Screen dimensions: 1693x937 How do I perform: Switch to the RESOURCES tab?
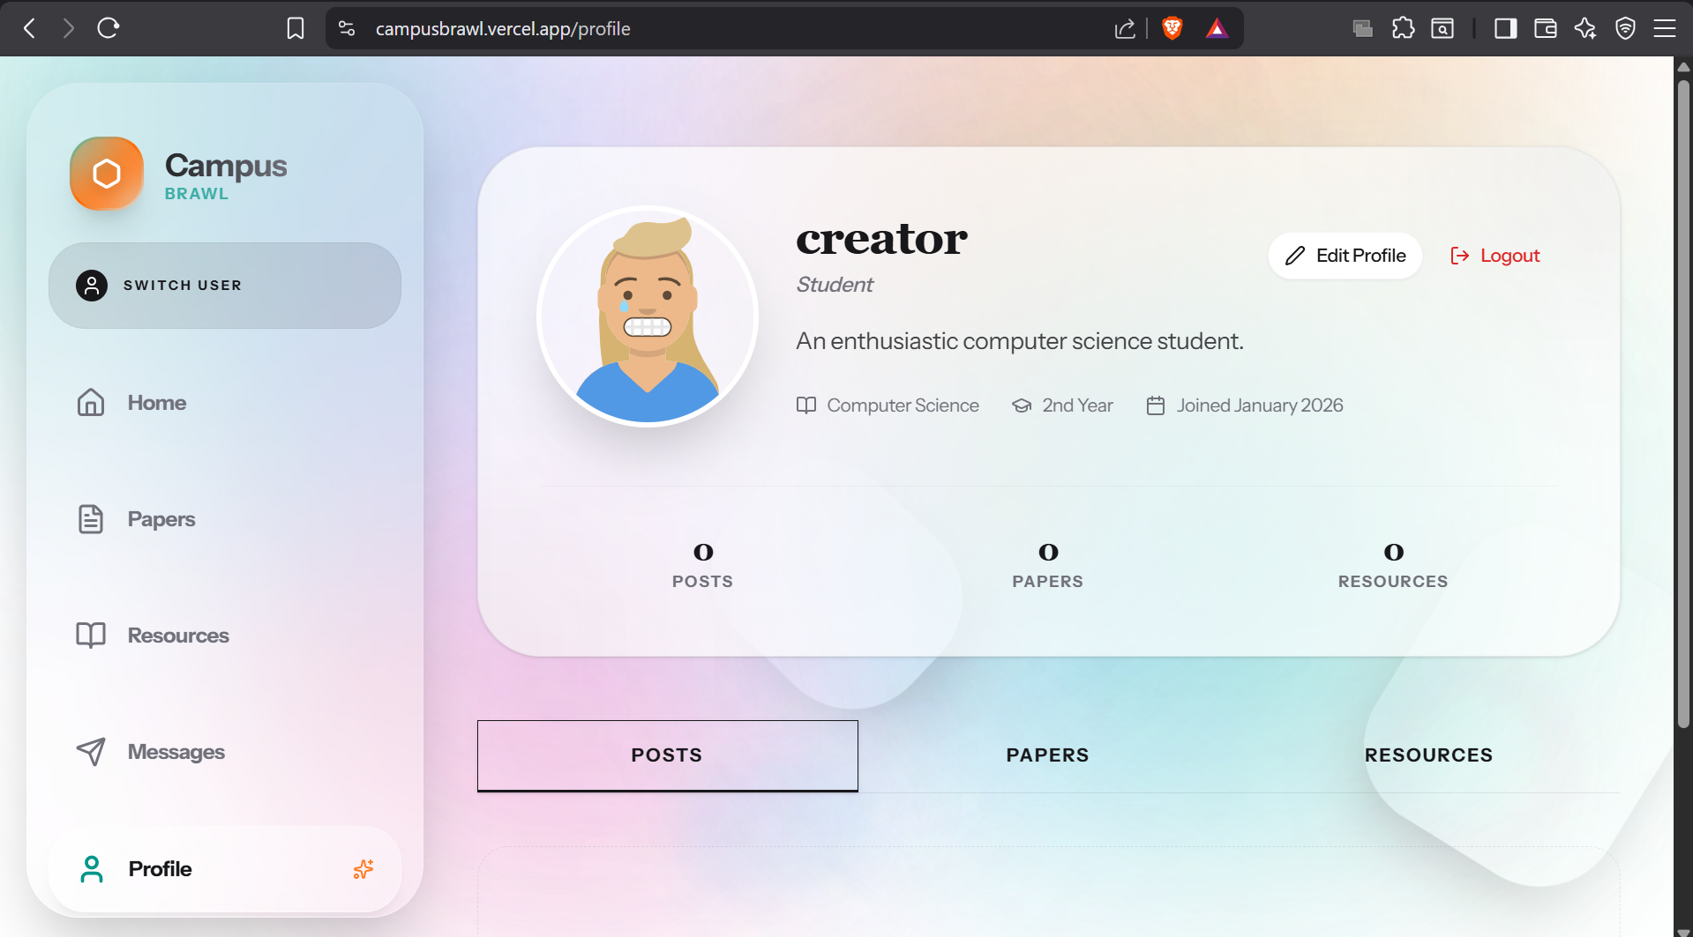click(x=1429, y=755)
